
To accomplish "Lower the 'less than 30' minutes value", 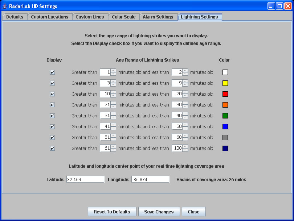I will tap(185, 107).
